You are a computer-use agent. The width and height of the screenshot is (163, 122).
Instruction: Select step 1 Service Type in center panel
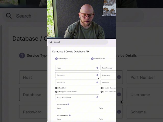(61, 59)
